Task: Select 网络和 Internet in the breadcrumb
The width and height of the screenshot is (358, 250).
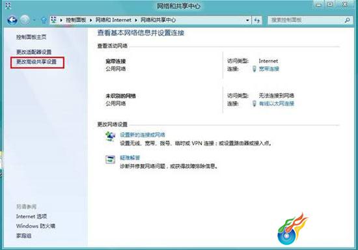Action: (x=113, y=20)
